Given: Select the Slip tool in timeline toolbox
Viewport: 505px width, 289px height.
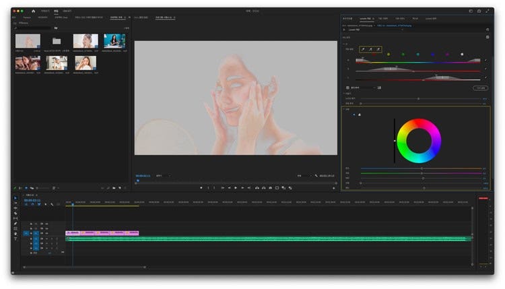Looking at the screenshot, I should click(15, 218).
